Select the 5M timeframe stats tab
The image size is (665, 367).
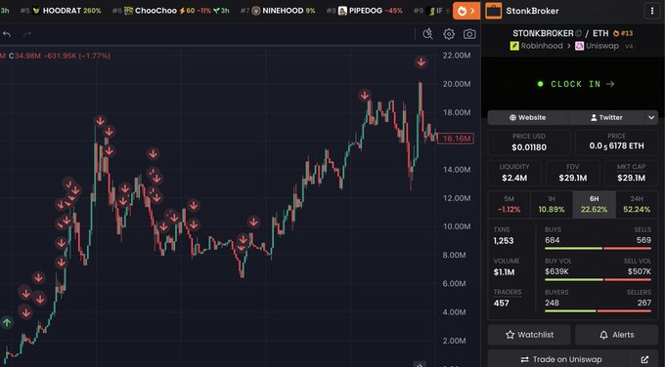tap(509, 204)
